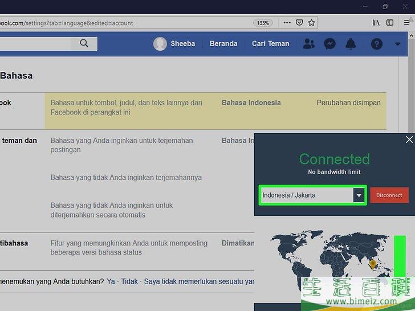
Task: Click the Bahasa page heading
Action: pyautogui.click(x=17, y=76)
